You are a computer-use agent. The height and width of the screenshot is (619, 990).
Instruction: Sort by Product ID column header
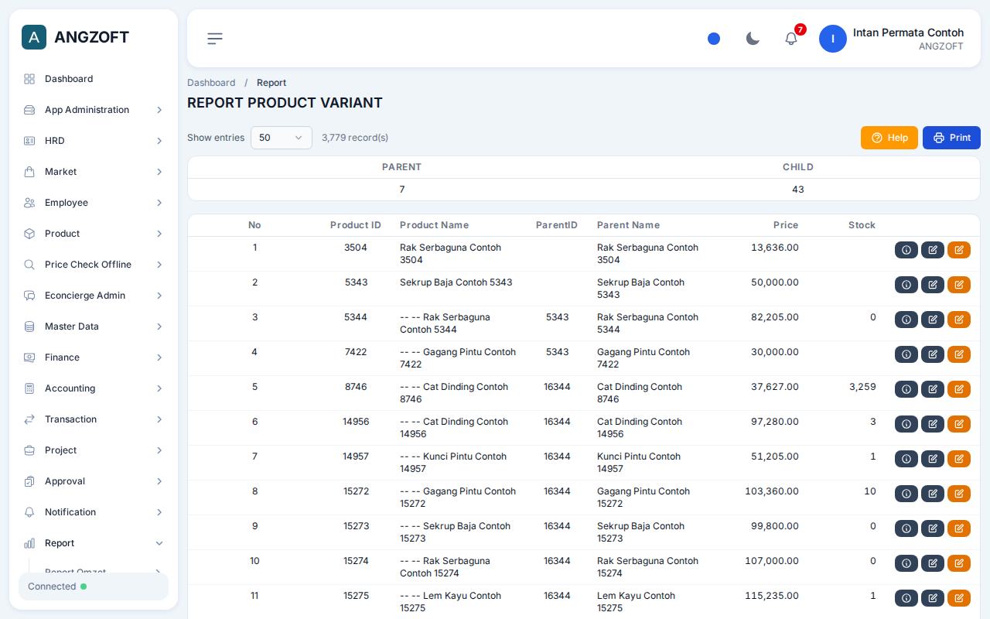356,225
